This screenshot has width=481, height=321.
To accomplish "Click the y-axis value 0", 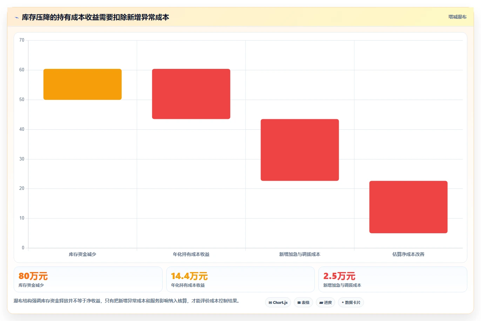I will (23, 248).
